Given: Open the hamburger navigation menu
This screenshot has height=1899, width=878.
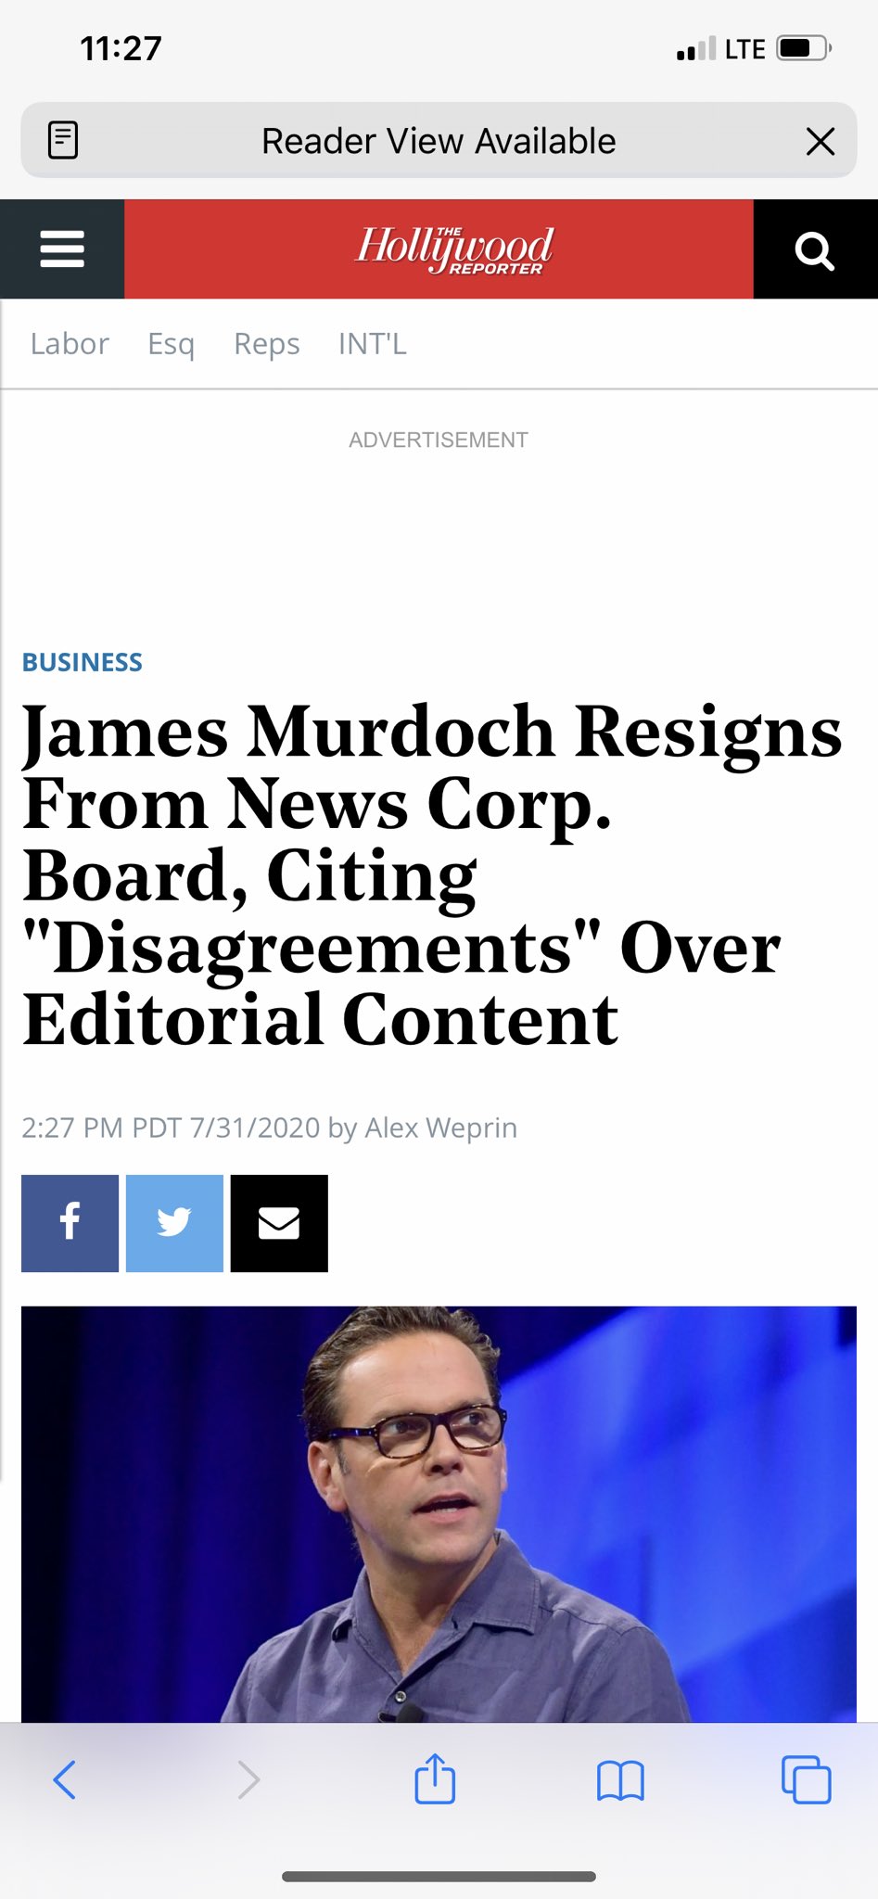Looking at the screenshot, I should pyautogui.click(x=62, y=249).
